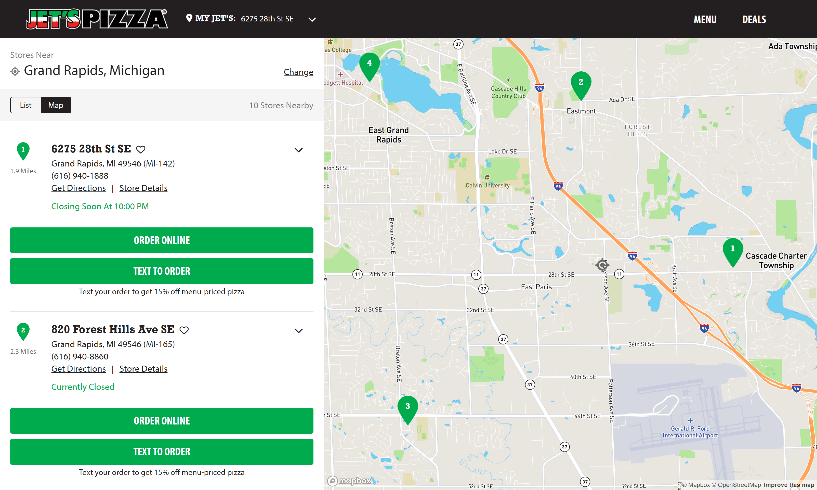
Task: Switch to the Map view tab
Action: pyautogui.click(x=56, y=105)
